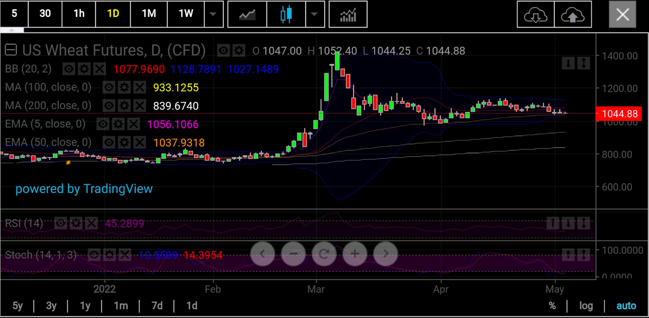
Task: Move Stoch pane up
Action: coord(568,255)
